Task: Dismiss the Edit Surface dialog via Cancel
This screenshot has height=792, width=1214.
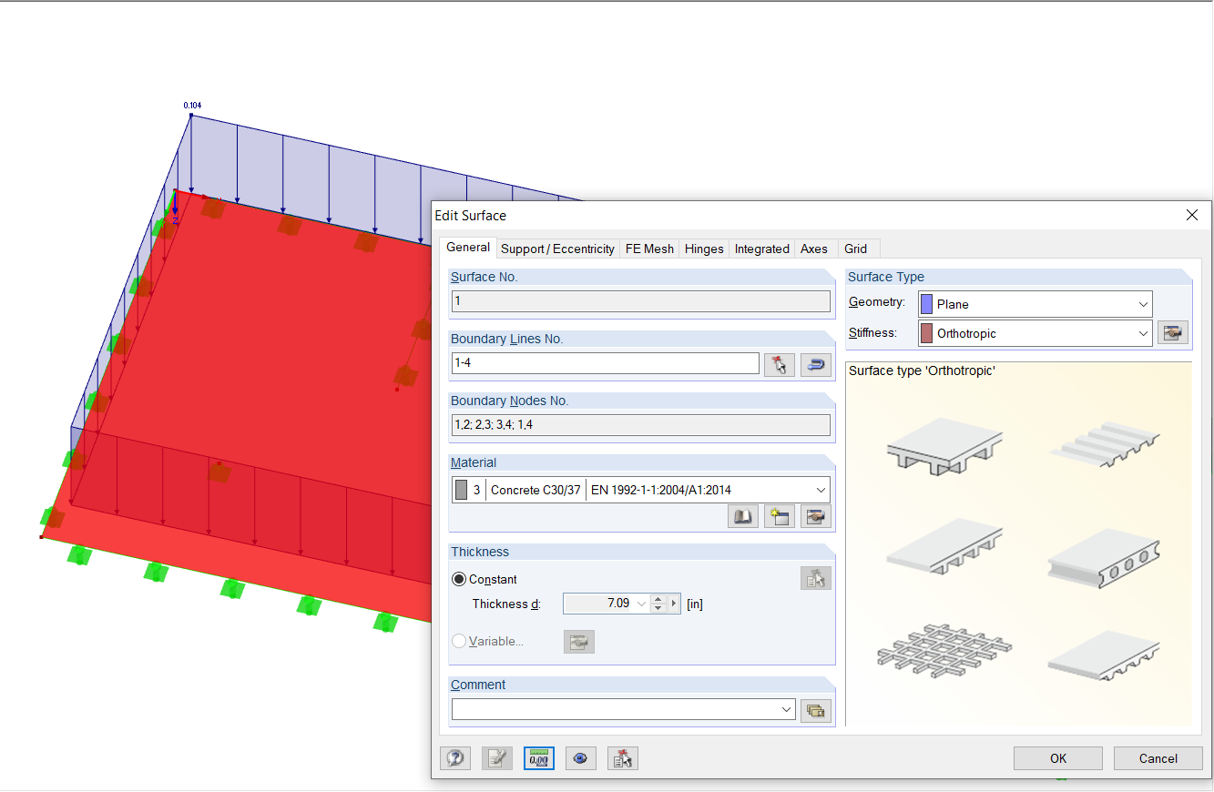Action: [1158, 757]
